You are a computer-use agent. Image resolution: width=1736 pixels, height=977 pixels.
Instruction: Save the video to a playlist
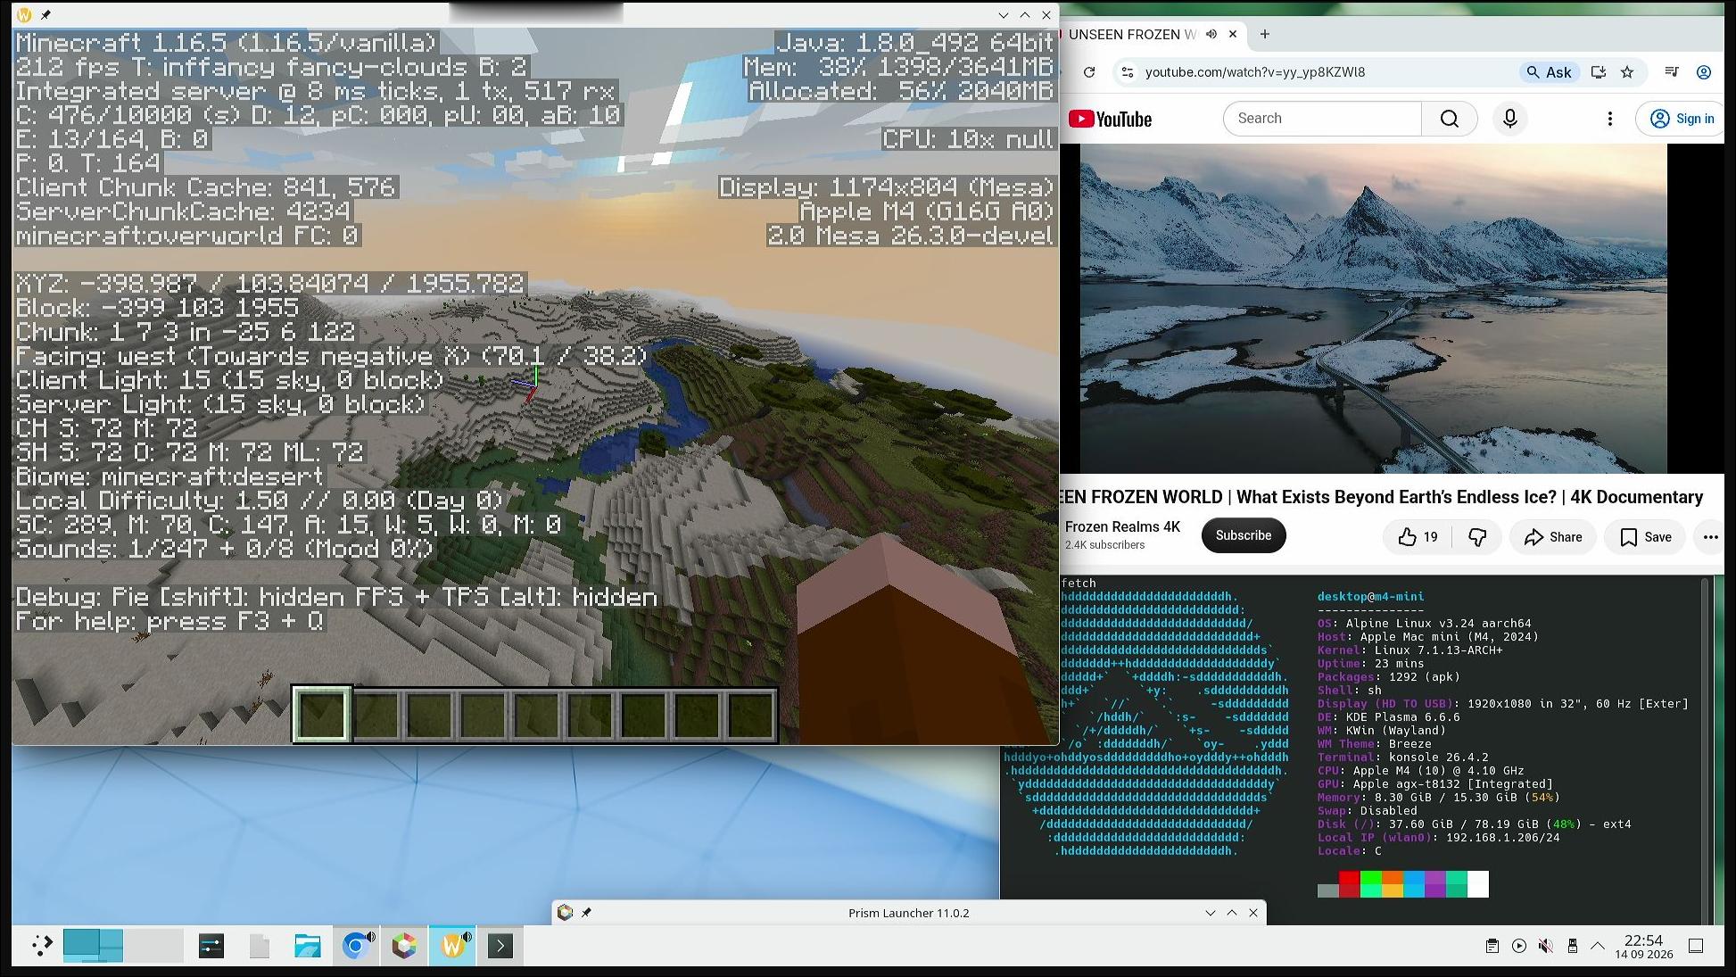(1646, 537)
